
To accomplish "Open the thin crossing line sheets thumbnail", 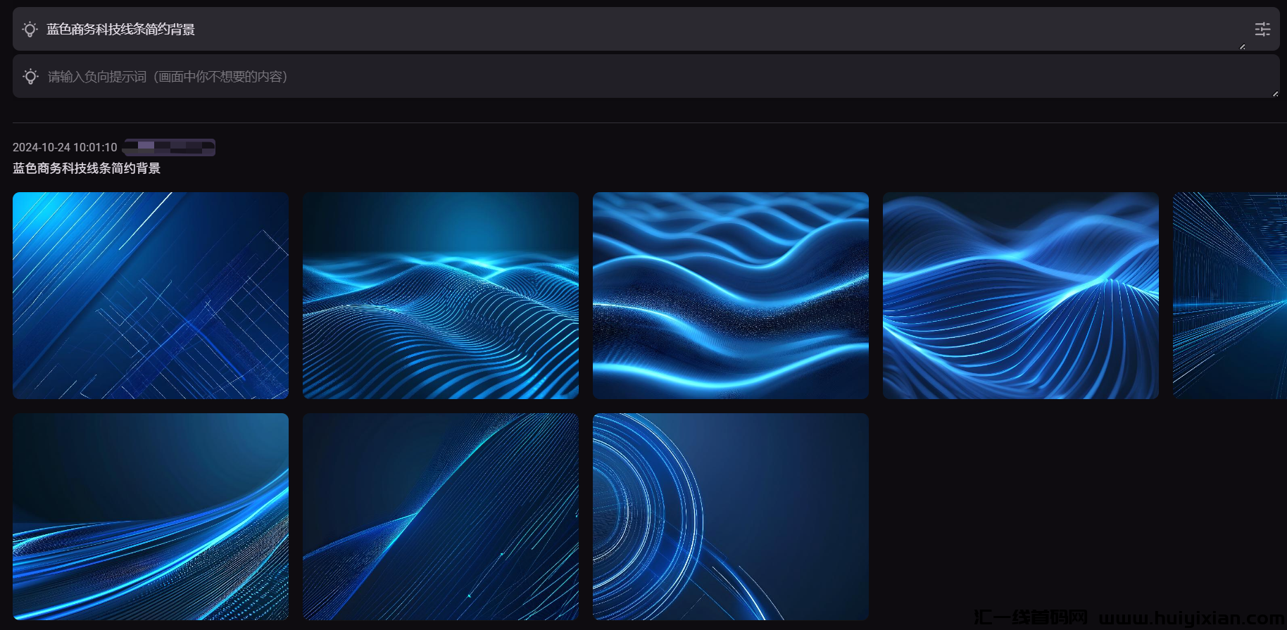I will pyautogui.click(x=441, y=517).
